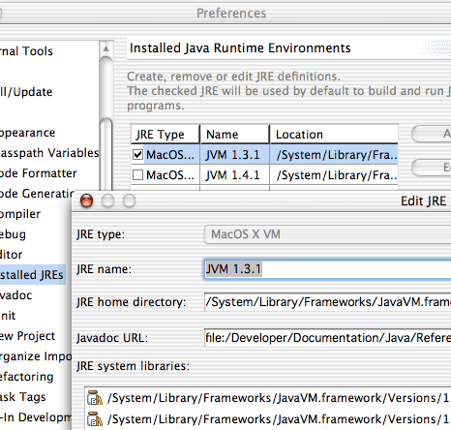This screenshot has width=451, height=430.
Task: Click the first JRE system library jar icon
Action: pyautogui.click(x=95, y=398)
